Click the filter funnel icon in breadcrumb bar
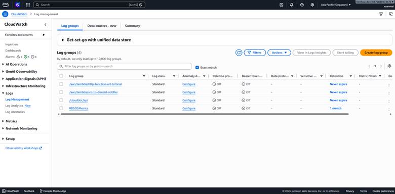Image resolution: width=395 pixels, height=194 pixels. coord(381,14)
